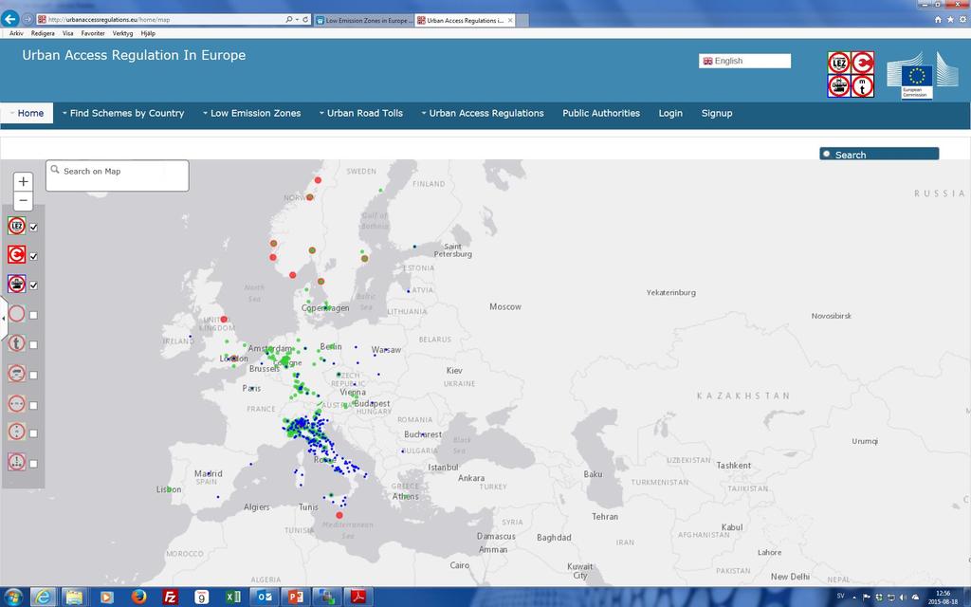The image size is (971, 607).
Task: Open the Windows Start menu
Action: click(x=13, y=598)
